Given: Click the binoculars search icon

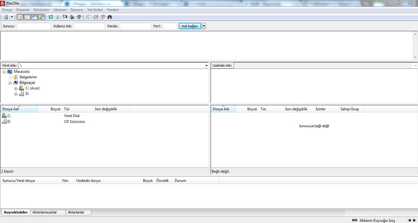Looking at the screenshot, I should point(109,17).
